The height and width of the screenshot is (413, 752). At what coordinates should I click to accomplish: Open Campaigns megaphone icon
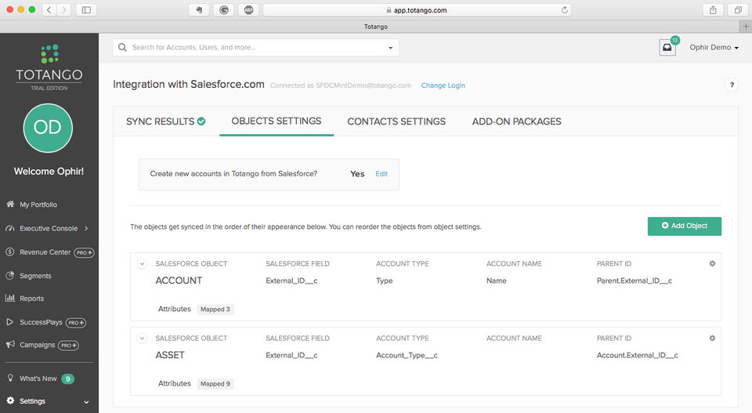pyautogui.click(x=10, y=344)
